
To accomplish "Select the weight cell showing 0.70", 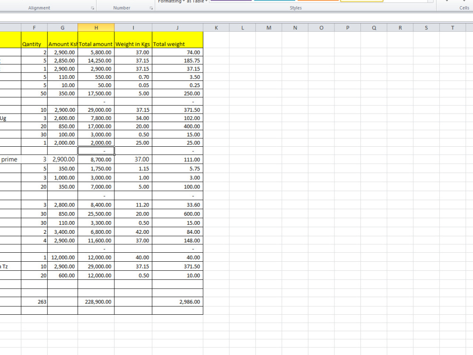I will tap(133, 77).
